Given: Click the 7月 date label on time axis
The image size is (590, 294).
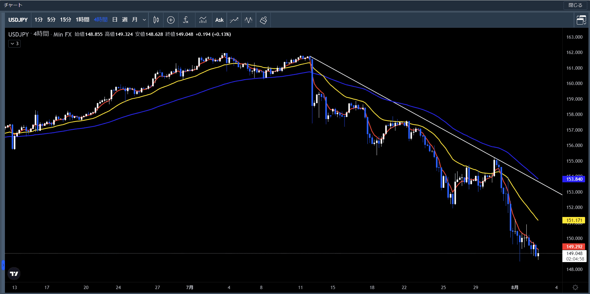Looking at the screenshot, I should 190,288.
